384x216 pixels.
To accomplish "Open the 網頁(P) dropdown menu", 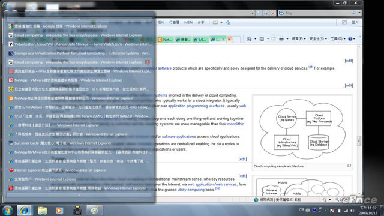I will pyautogui.click(x=299, y=39).
